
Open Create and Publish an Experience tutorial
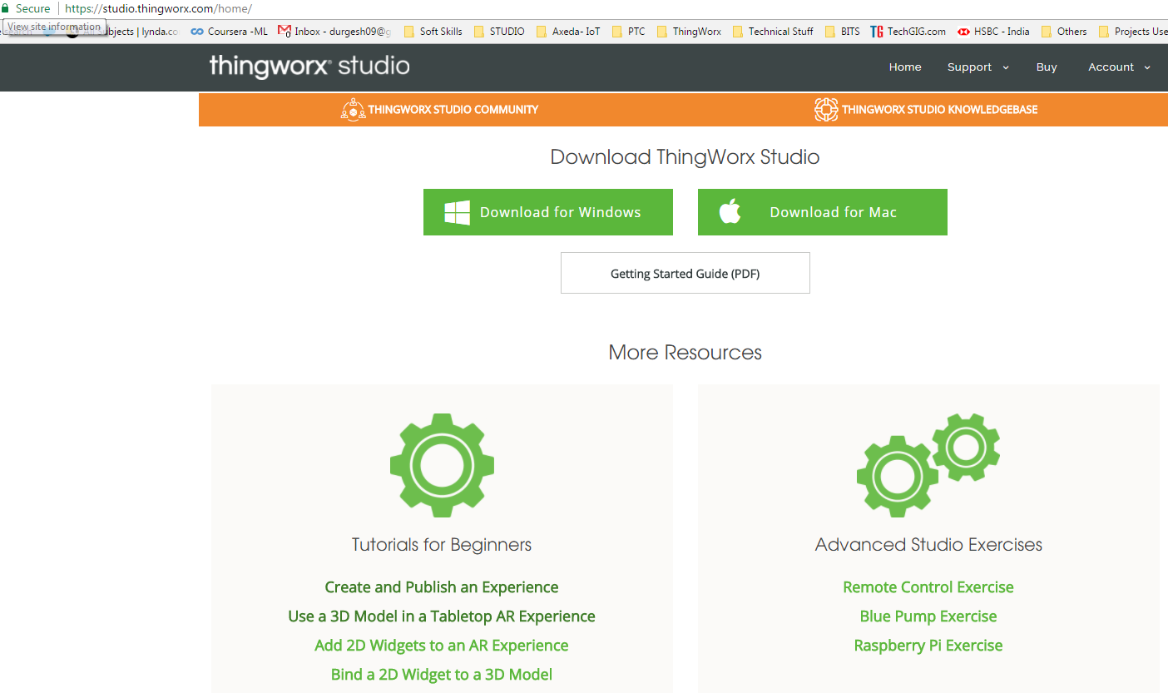coord(442,587)
